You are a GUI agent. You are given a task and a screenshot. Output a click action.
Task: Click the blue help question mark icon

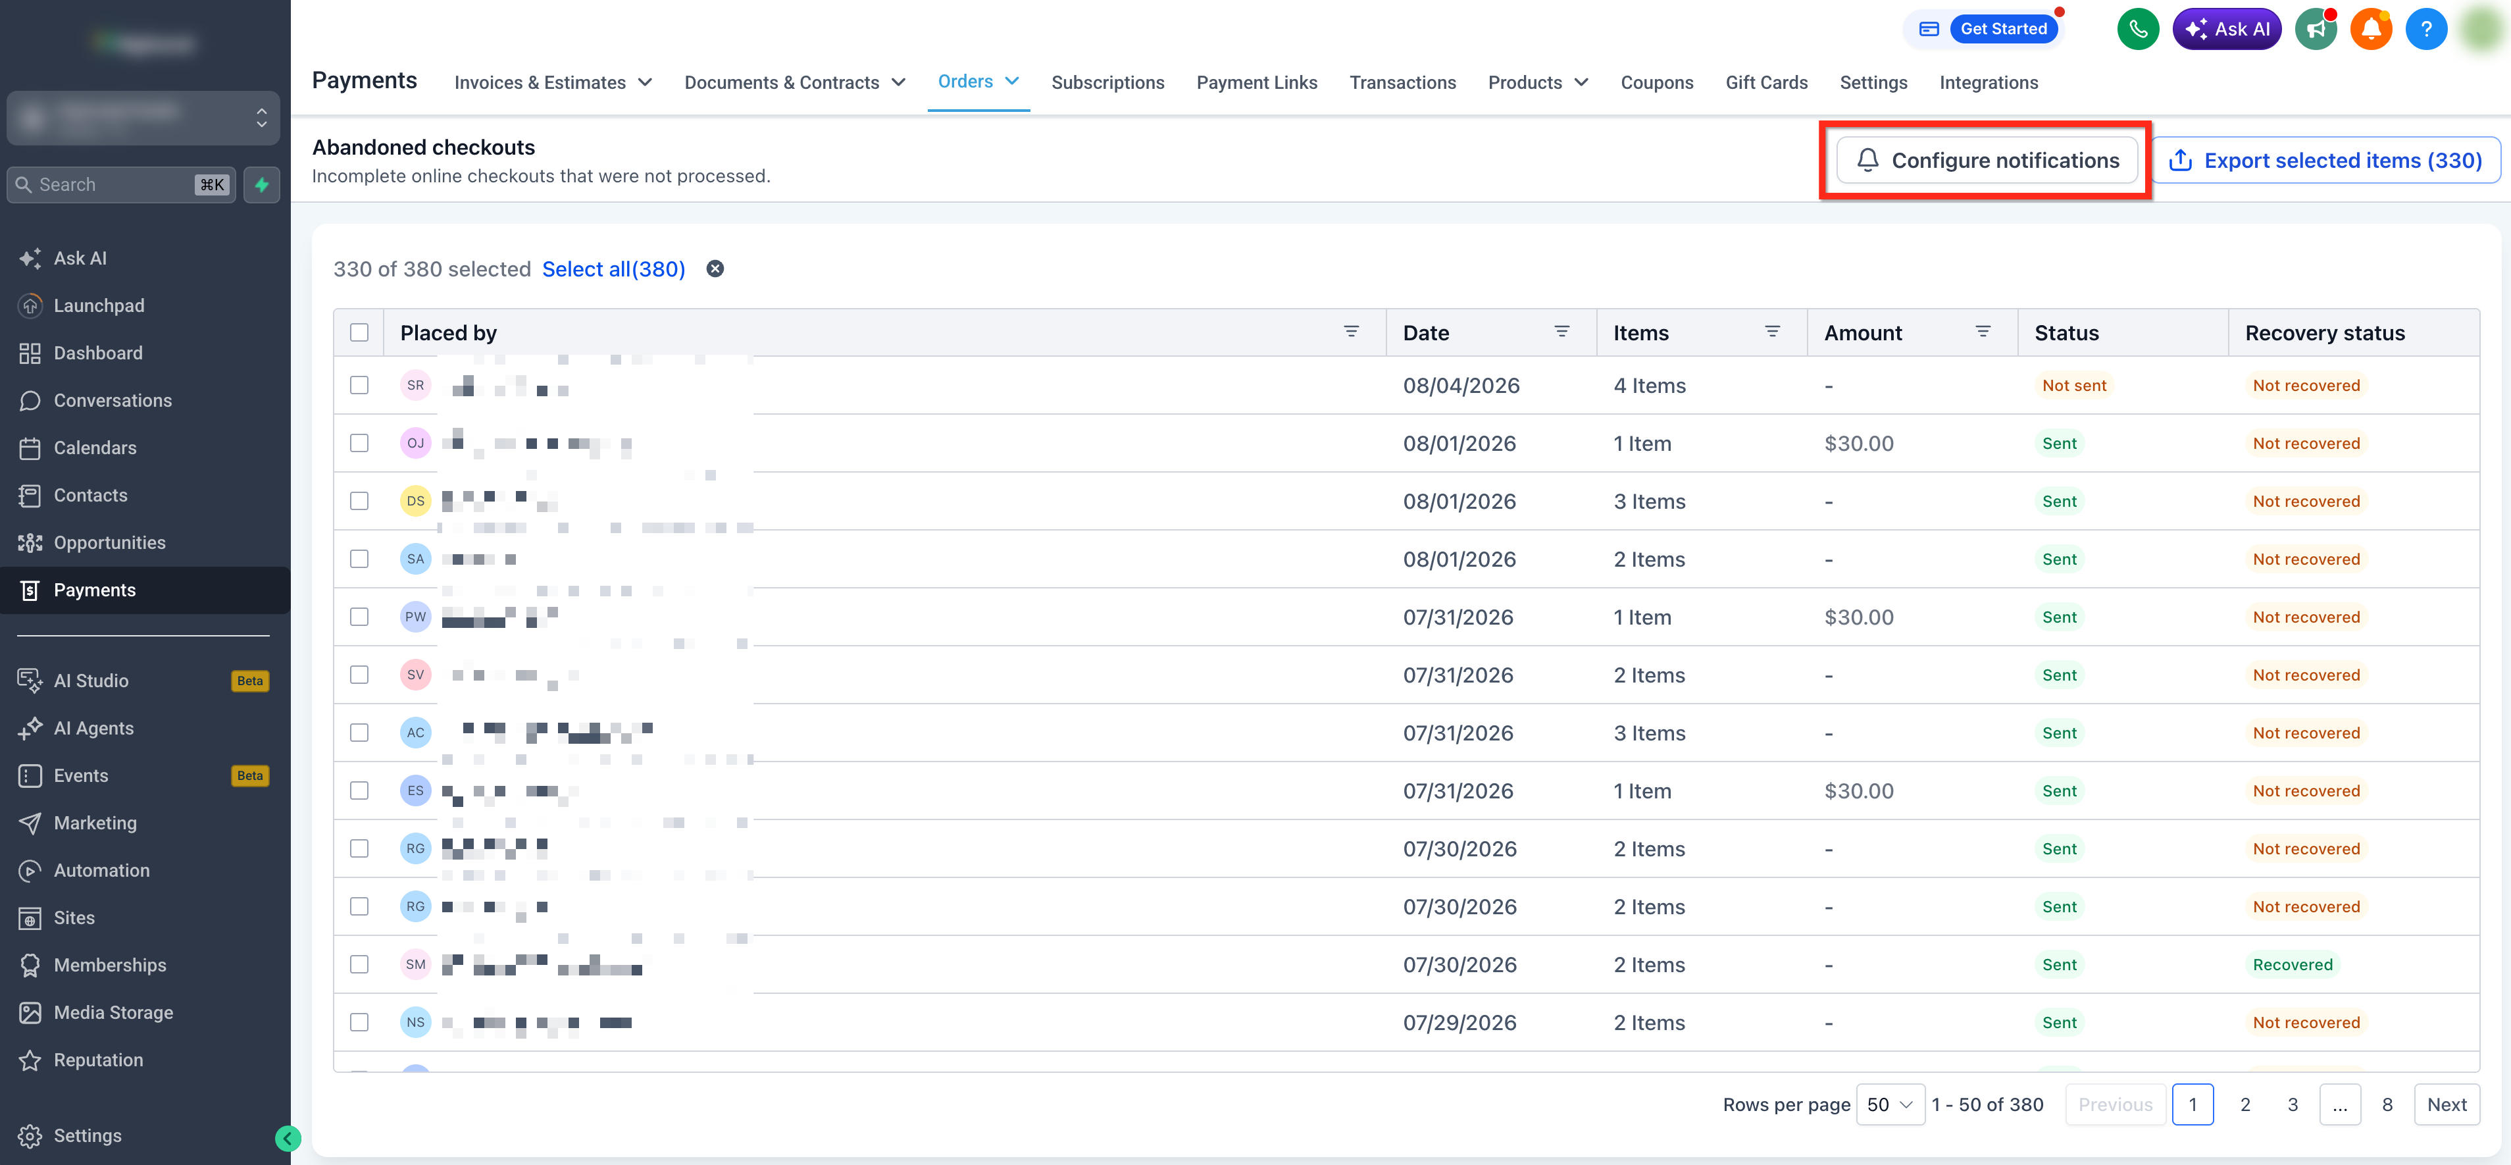[2426, 29]
